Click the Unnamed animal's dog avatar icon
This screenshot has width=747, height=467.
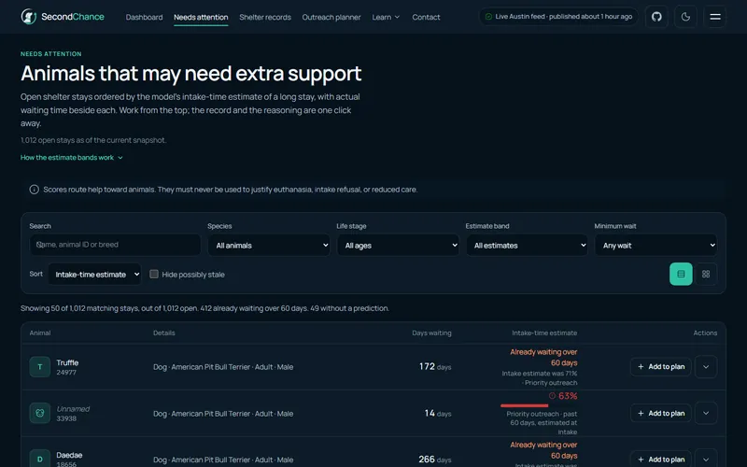pos(39,413)
